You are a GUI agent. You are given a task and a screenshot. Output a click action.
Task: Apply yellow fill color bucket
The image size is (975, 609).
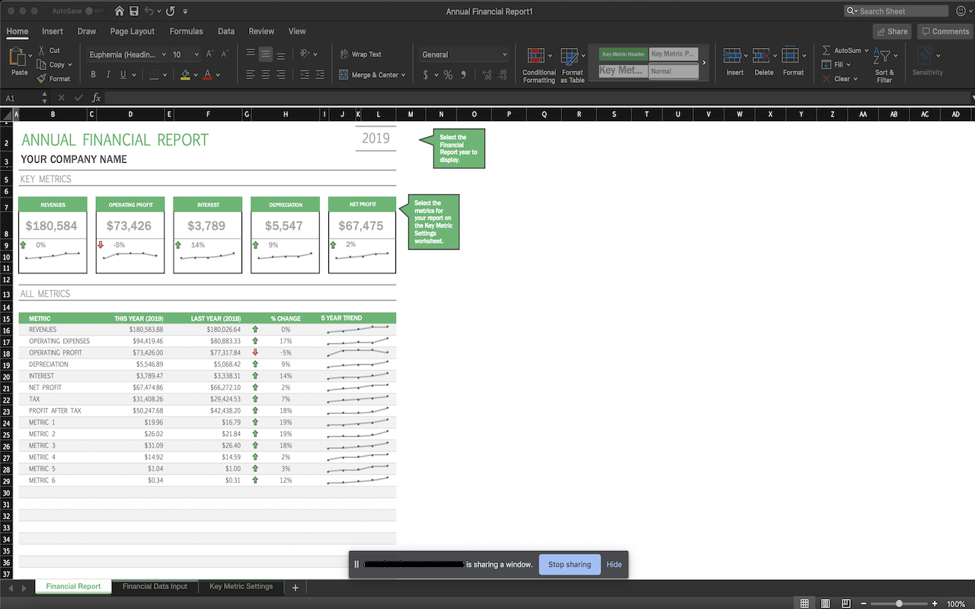coord(185,75)
